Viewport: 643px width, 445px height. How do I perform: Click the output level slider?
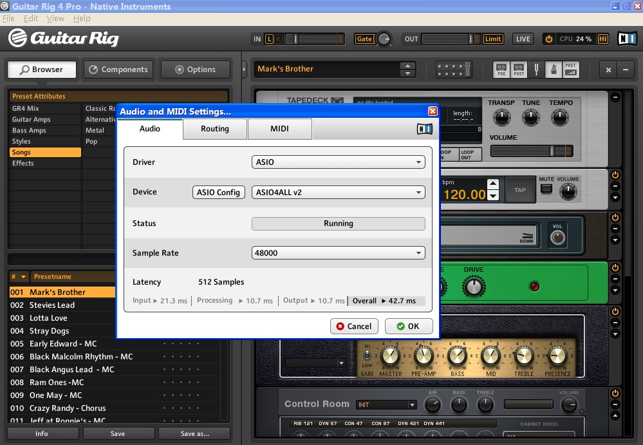(x=451, y=39)
